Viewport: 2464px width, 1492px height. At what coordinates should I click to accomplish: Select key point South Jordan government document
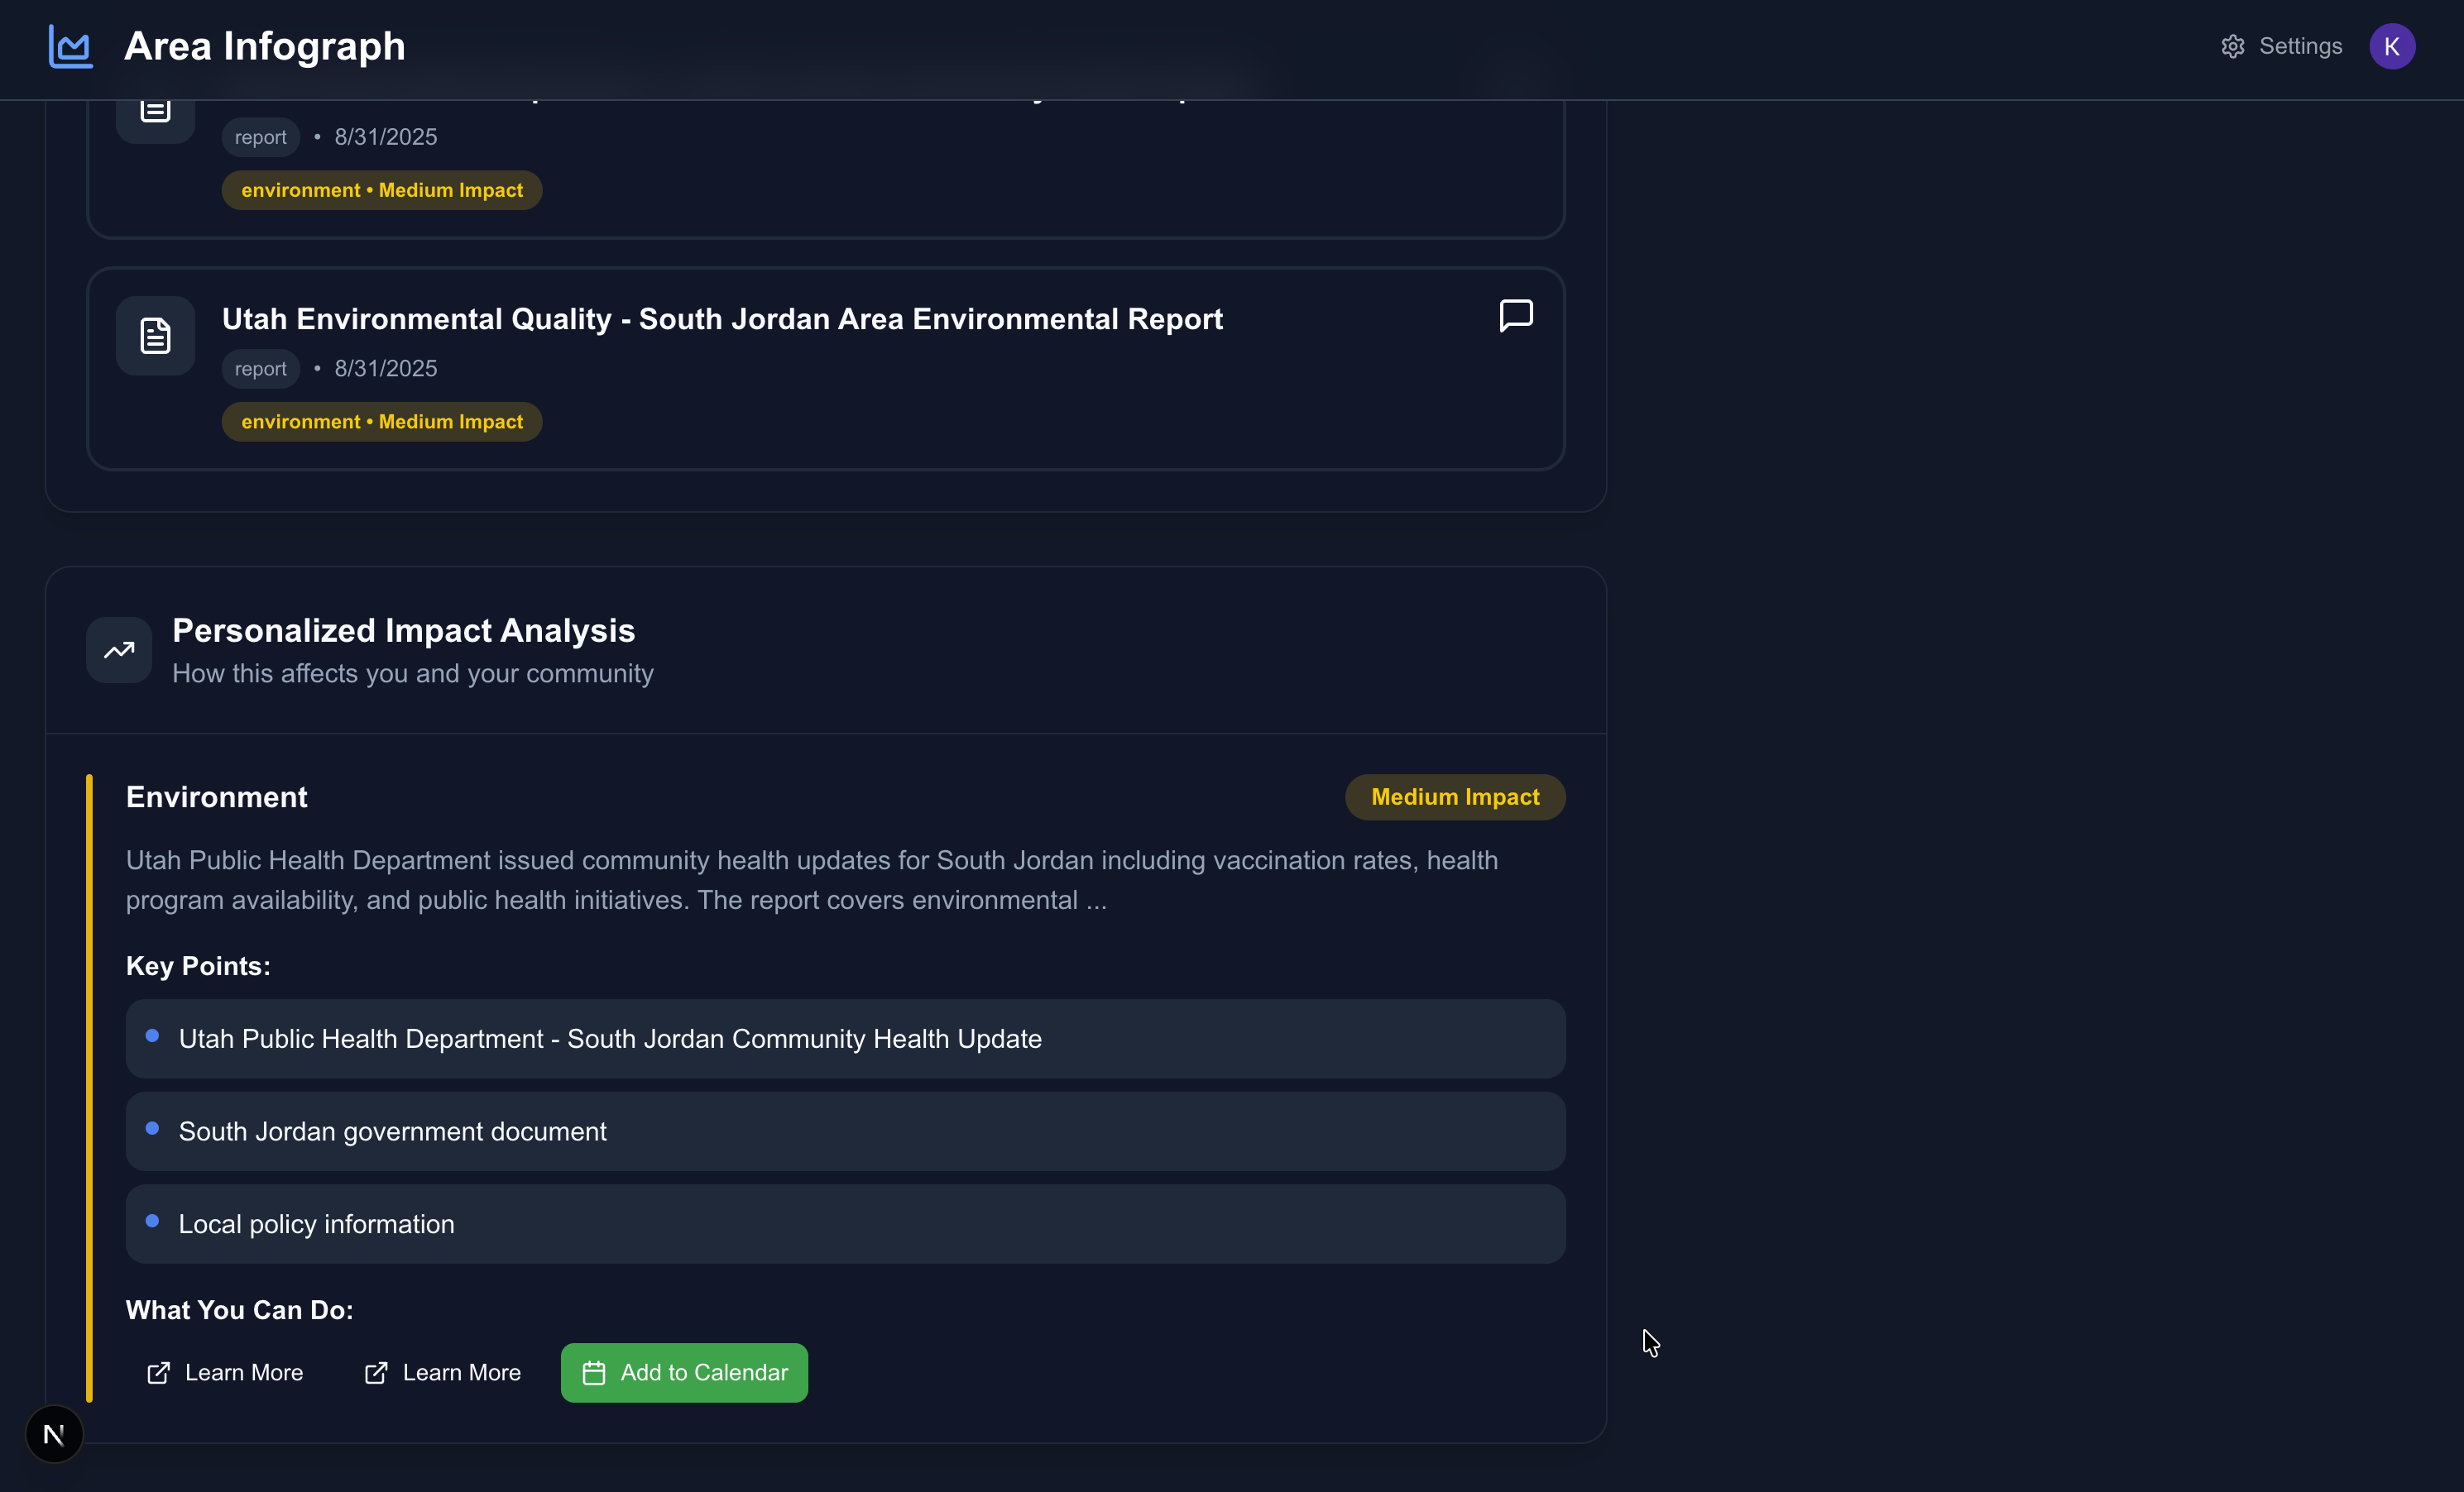[392, 1131]
